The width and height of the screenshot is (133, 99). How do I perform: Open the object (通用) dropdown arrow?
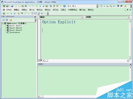click(x=82, y=17)
